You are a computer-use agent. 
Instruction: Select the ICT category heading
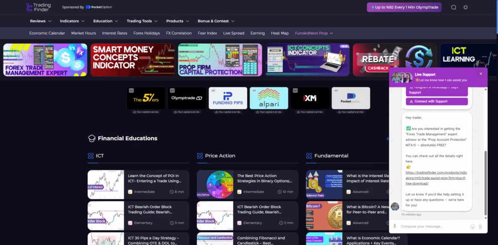click(x=99, y=156)
